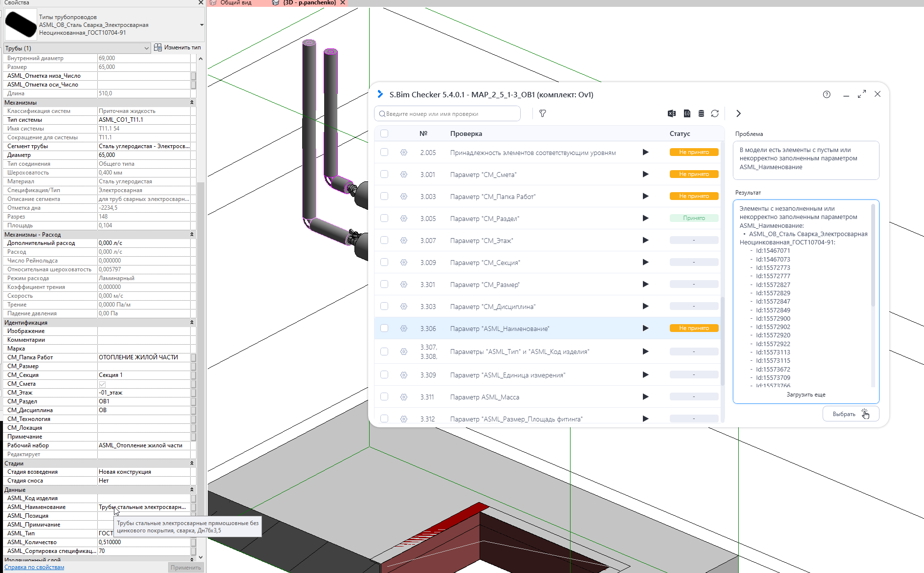The height and width of the screenshot is (573, 924).
Task: Expand S.Bim Checker window to fullscreen
Action: (862, 94)
